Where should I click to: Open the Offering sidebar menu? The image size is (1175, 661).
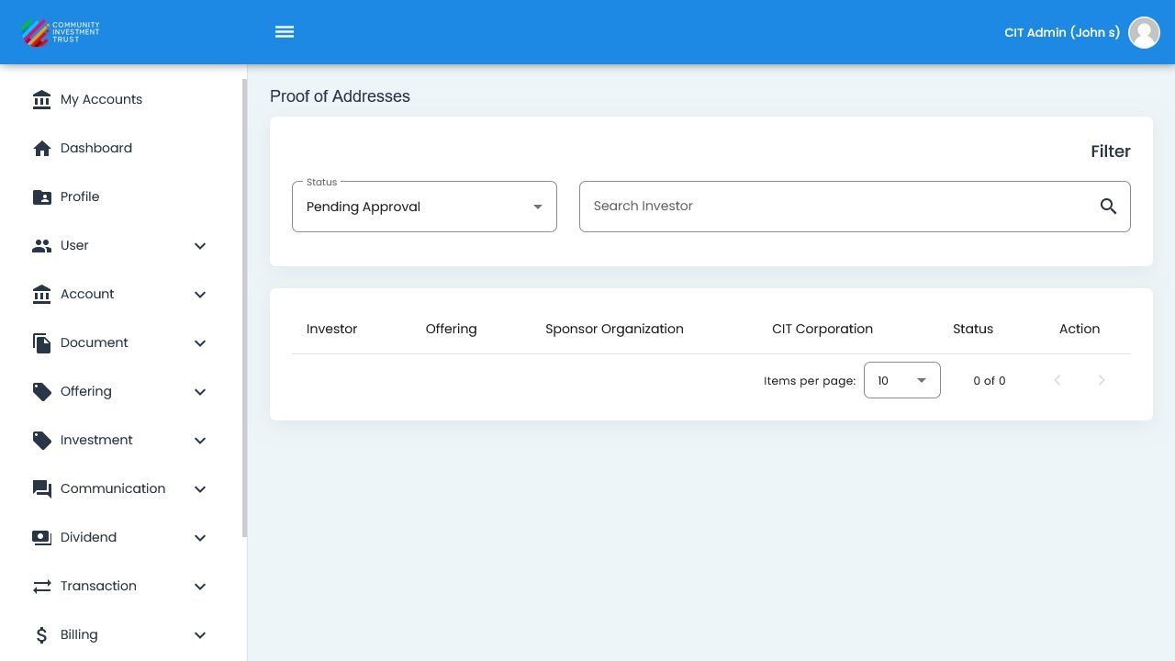[x=86, y=392]
